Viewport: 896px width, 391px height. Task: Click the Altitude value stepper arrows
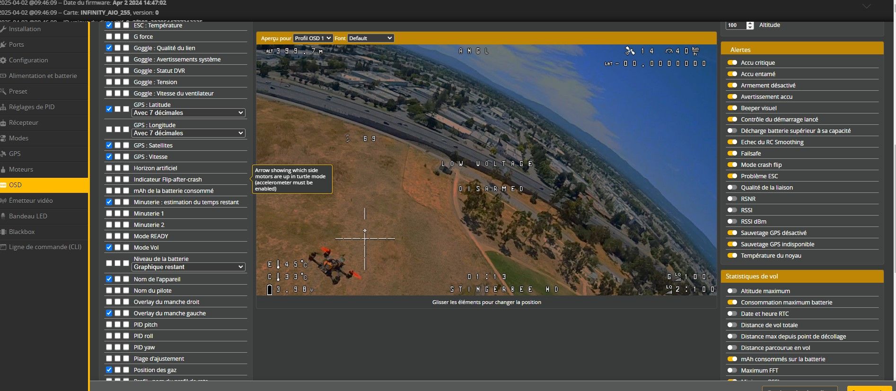750,25
